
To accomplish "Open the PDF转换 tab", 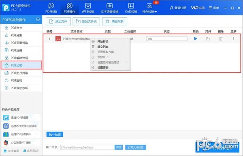I will pos(51,8).
